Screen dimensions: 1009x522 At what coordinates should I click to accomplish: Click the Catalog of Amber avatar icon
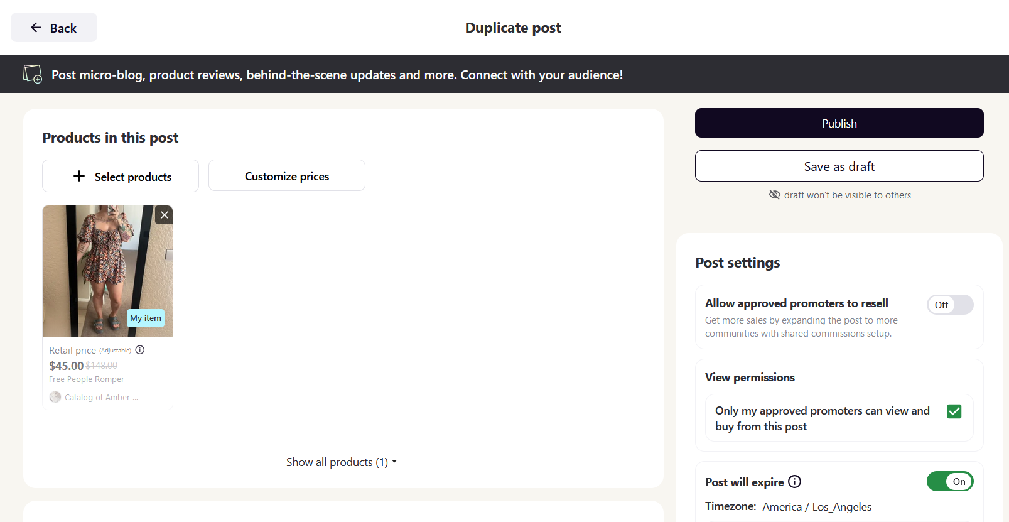(x=55, y=397)
